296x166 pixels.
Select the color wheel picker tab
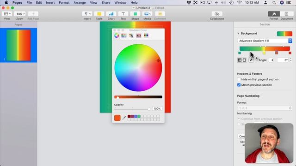117,36
